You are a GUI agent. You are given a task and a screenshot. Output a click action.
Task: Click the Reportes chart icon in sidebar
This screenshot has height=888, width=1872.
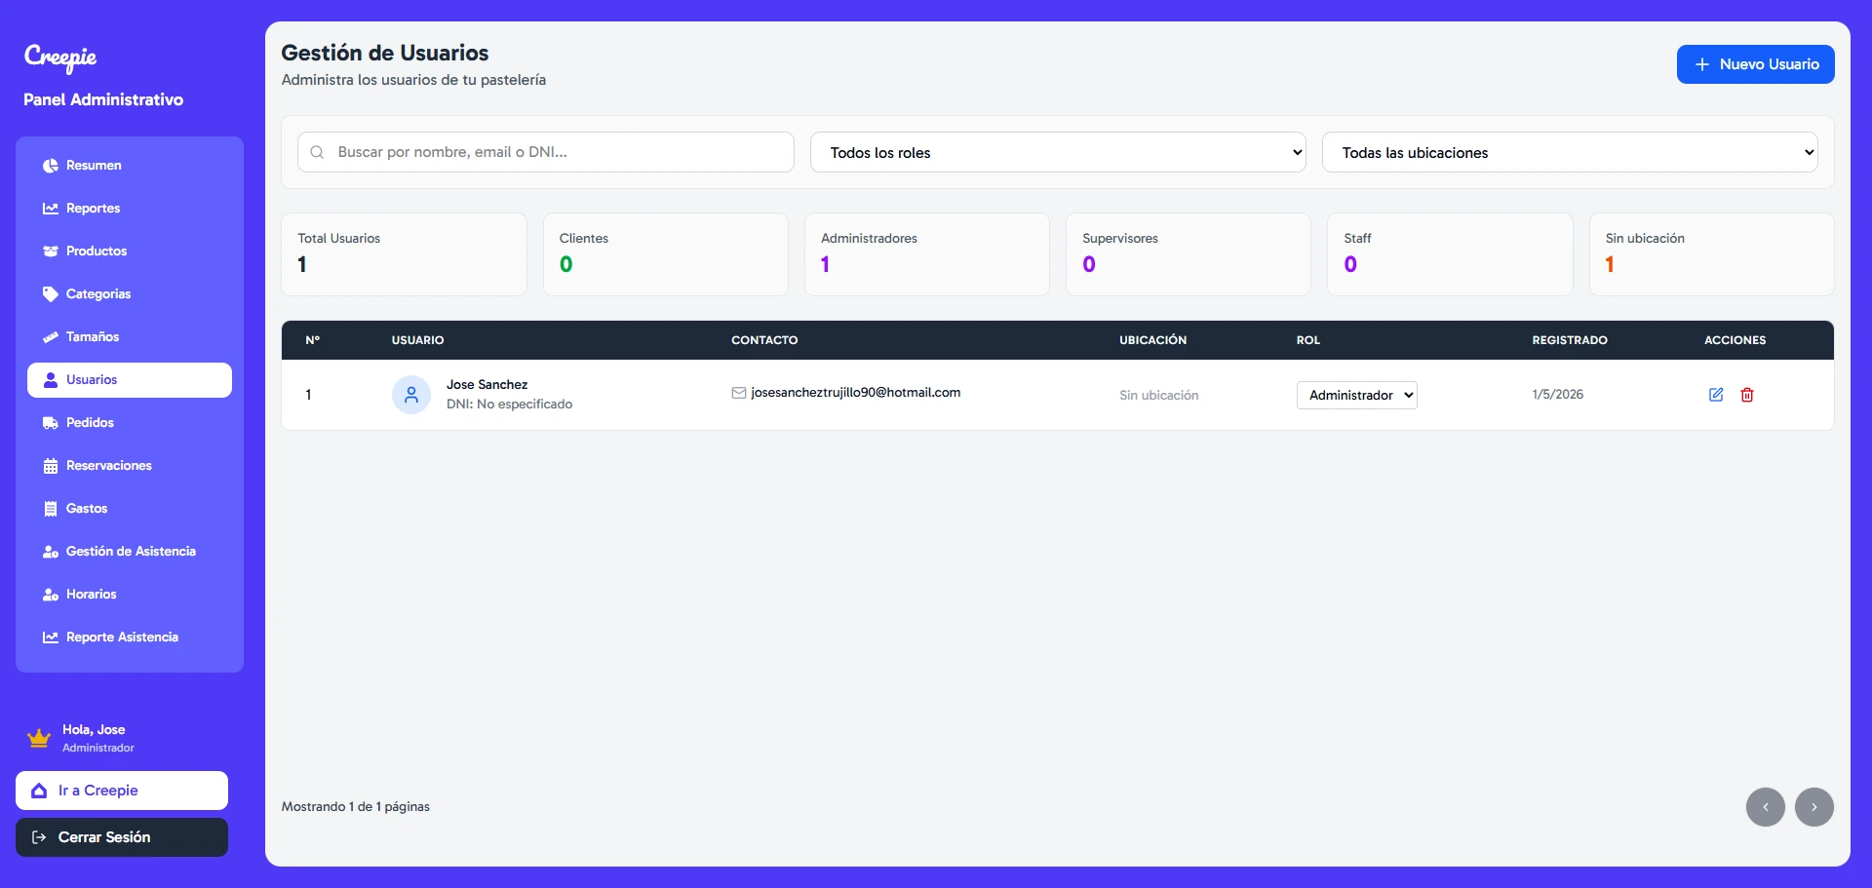click(51, 209)
